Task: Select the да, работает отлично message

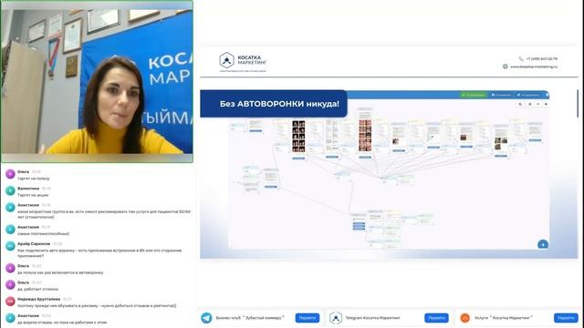Action: [x=37, y=289]
